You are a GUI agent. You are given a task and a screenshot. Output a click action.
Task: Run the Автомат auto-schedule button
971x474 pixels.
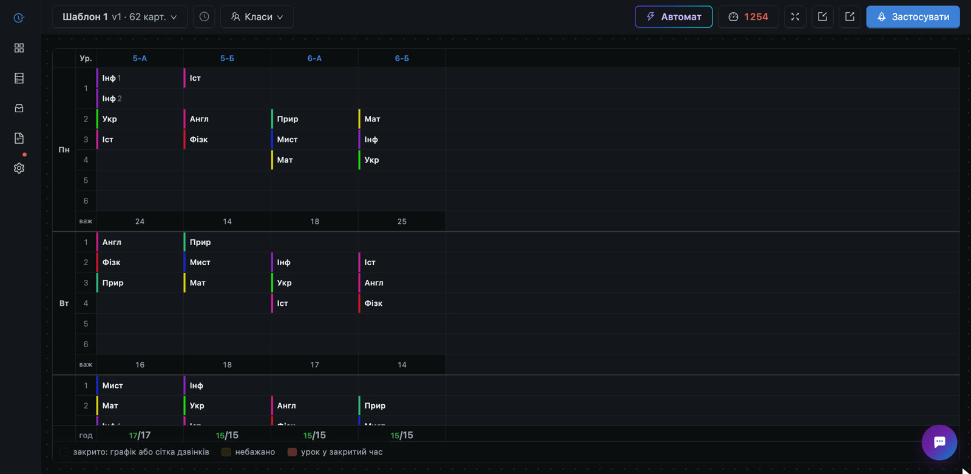(674, 17)
